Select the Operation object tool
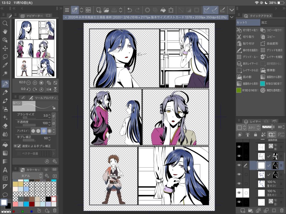Viewport: 286px width, 214px height. 5,40
